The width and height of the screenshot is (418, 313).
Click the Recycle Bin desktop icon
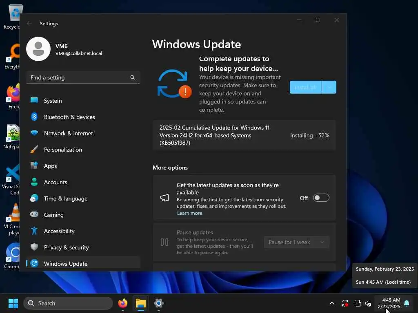pos(12,16)
